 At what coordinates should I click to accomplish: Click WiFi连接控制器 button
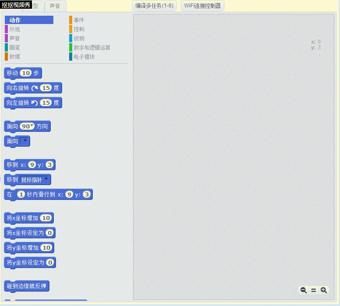pos(202,6)
